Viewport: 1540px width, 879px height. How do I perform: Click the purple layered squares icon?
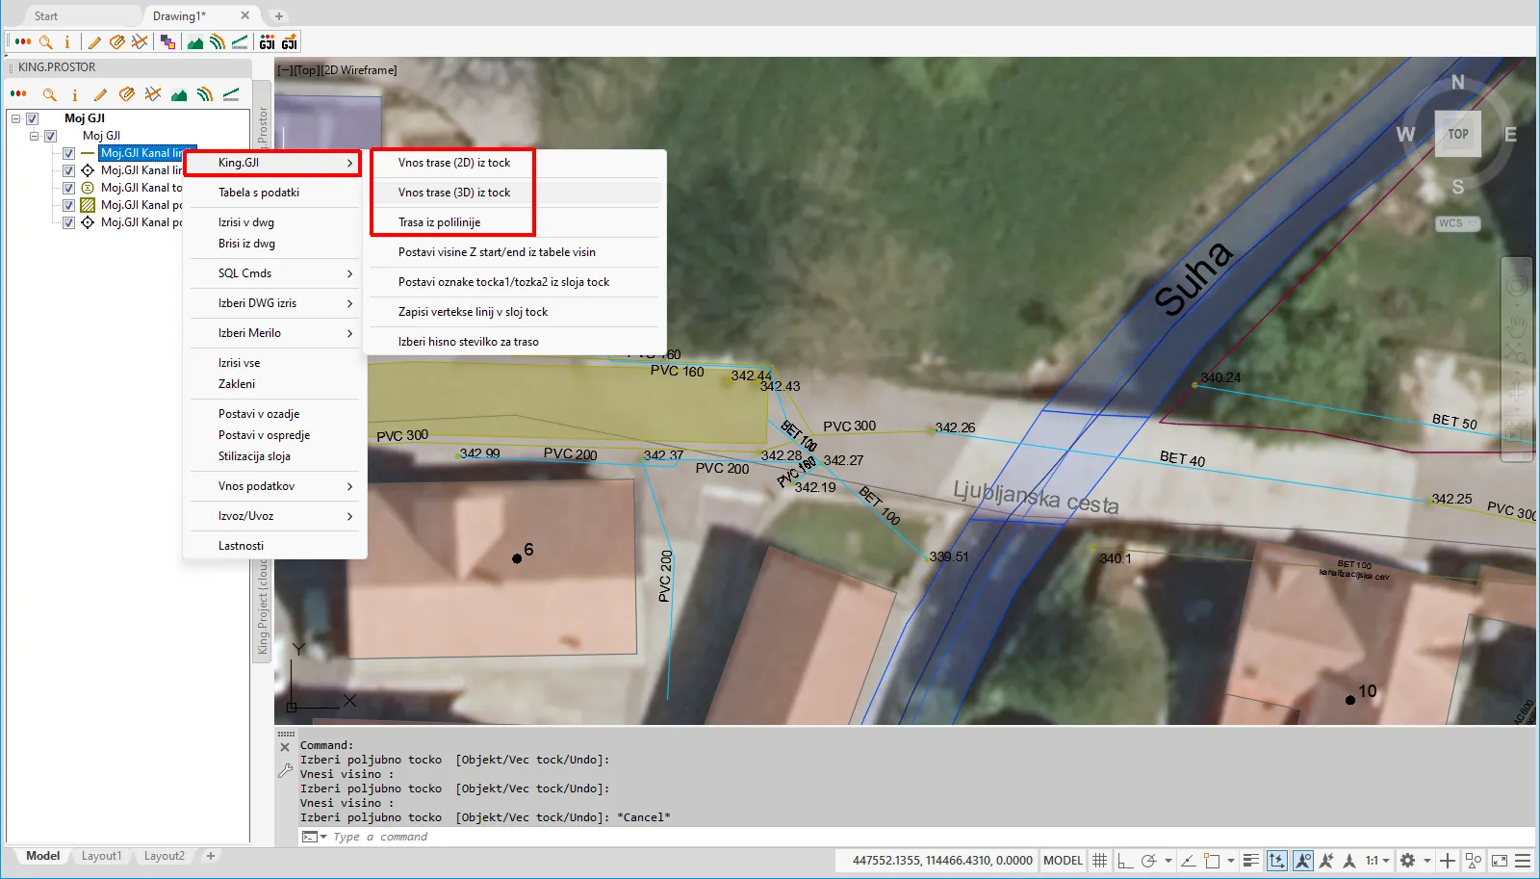167,42
